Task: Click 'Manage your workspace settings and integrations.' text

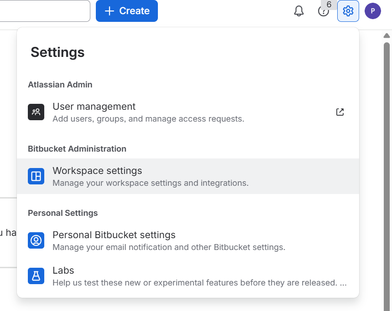Action: pos(151,183)
